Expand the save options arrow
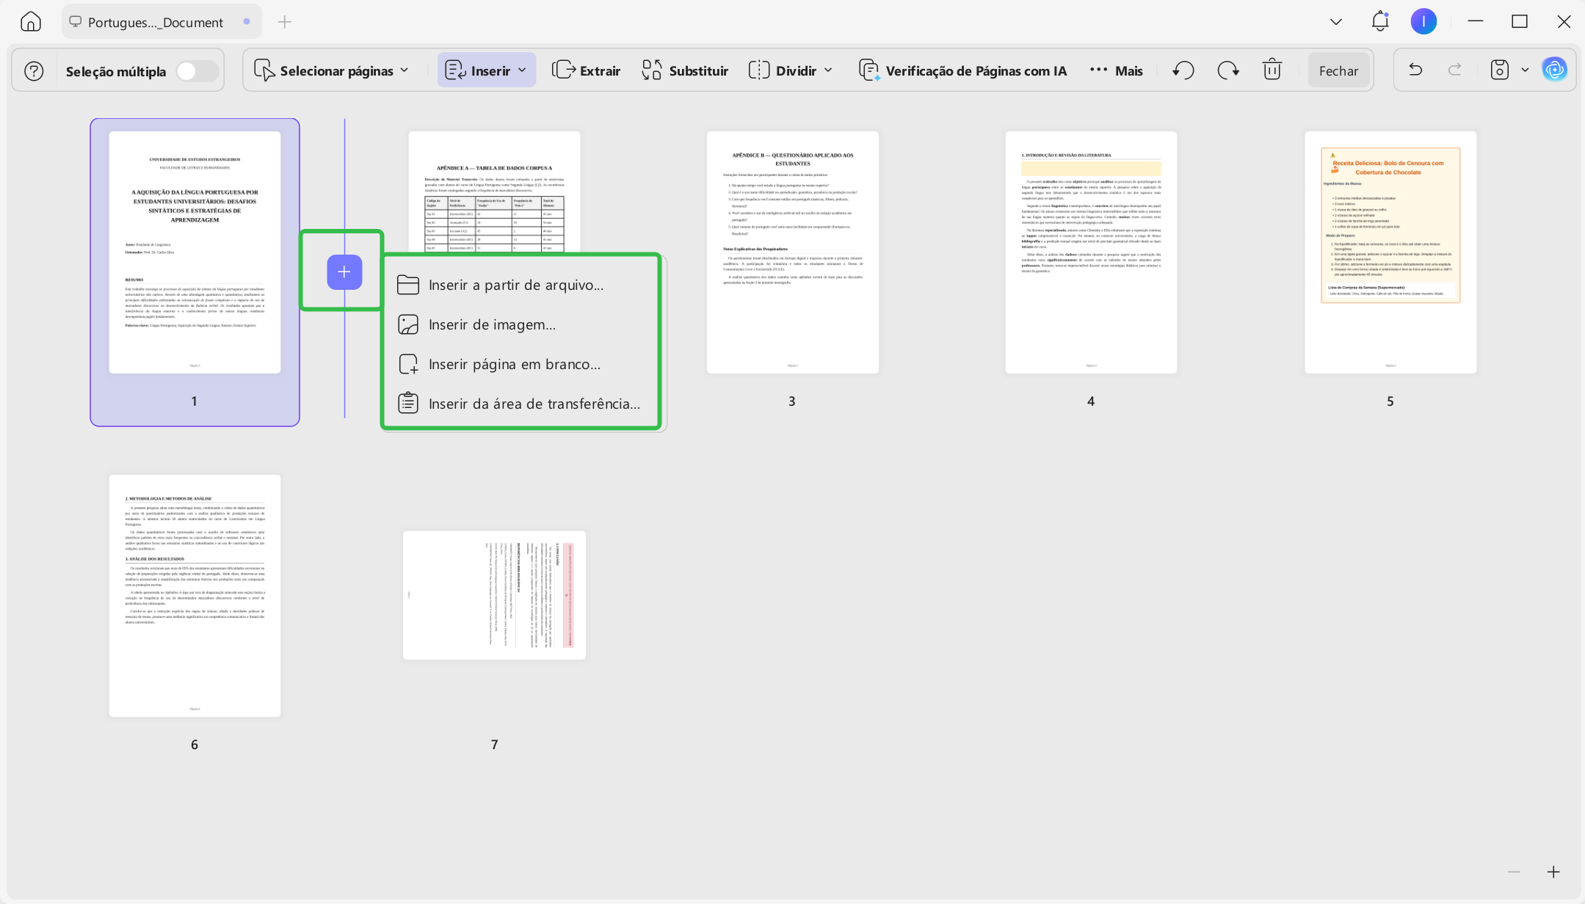This screenshot has width=1585, height=904. pyautogui.click(x=1525, y=70)
